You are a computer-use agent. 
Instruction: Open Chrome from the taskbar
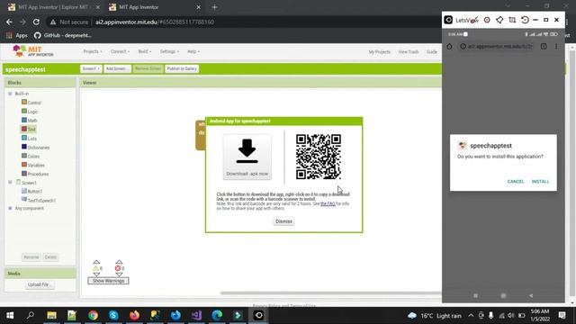pos(93,315)
